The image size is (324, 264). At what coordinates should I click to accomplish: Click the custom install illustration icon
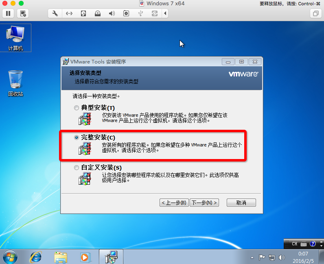point(85,179)
